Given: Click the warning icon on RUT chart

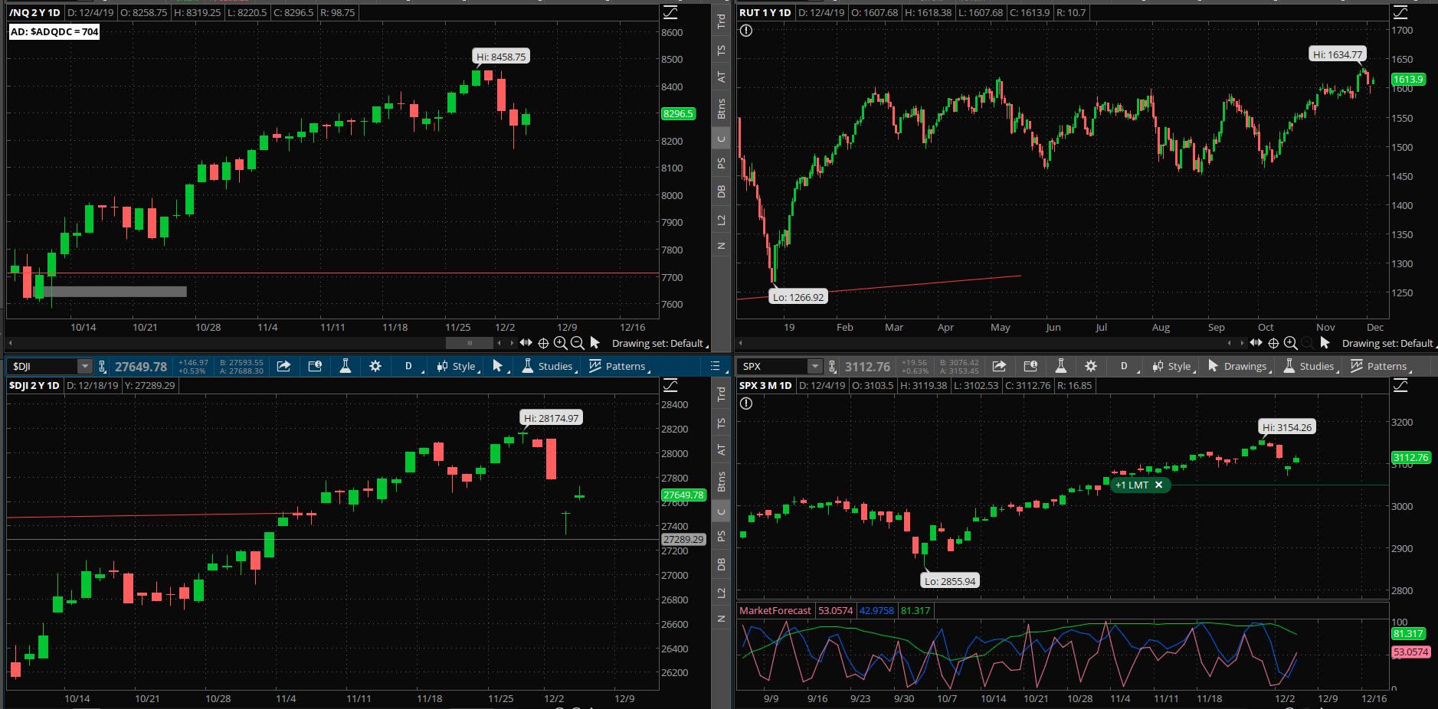Looking at the screenshot, I should tap(746, 31).
